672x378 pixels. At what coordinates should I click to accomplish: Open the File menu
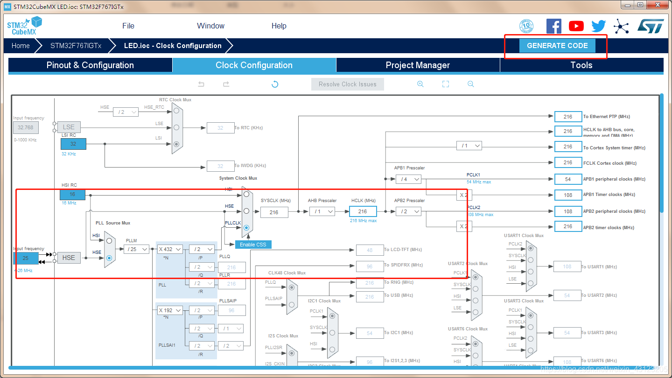tap(128, 26)
